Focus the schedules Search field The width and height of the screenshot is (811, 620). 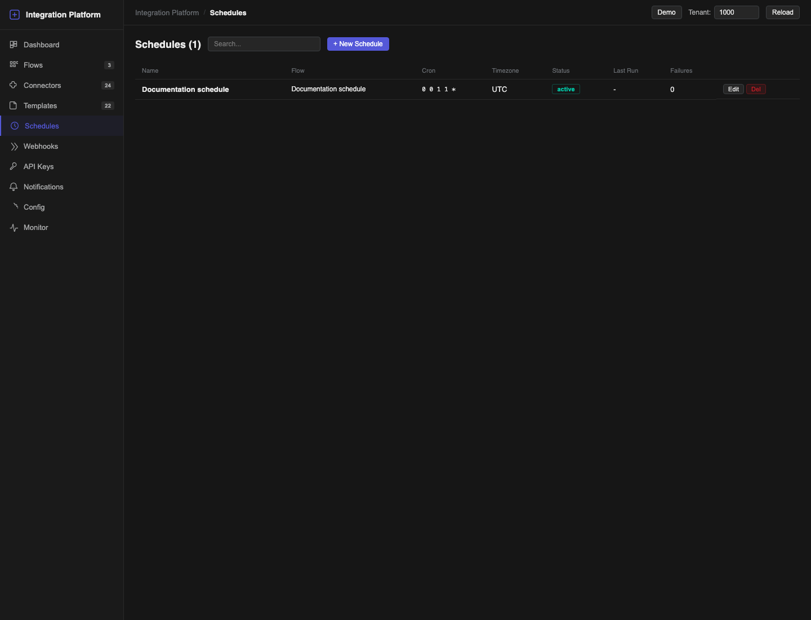tap(264, 44)
